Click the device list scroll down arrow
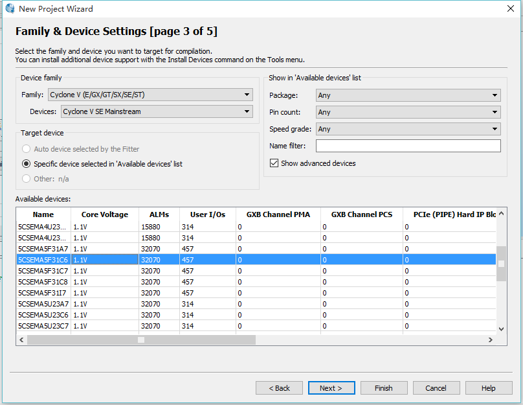Viewport: 523px width, 405px height. coord(502,329)
